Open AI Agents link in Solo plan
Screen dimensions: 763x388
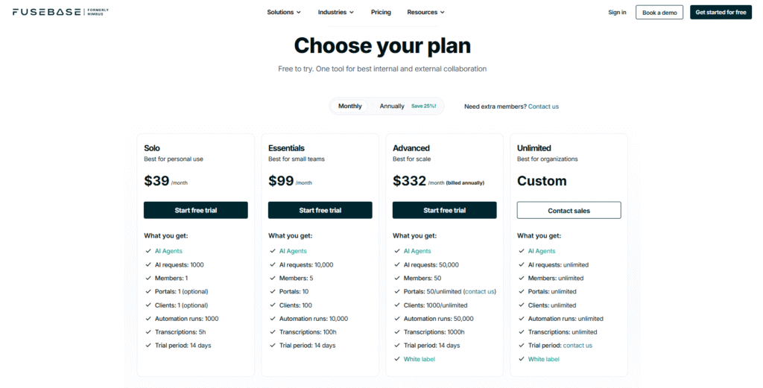click(168, 251)
